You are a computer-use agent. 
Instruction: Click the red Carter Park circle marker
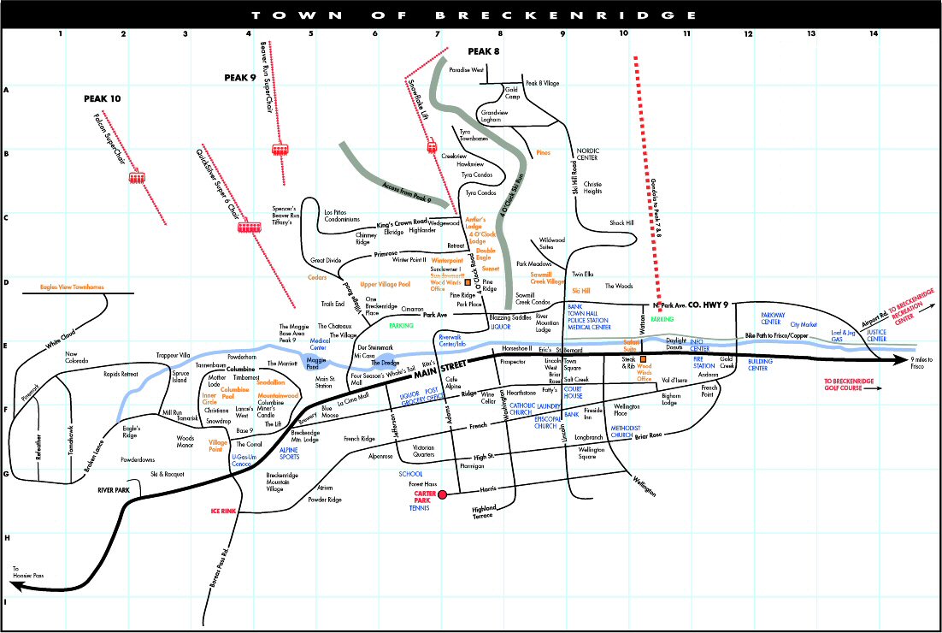(443, 494)
